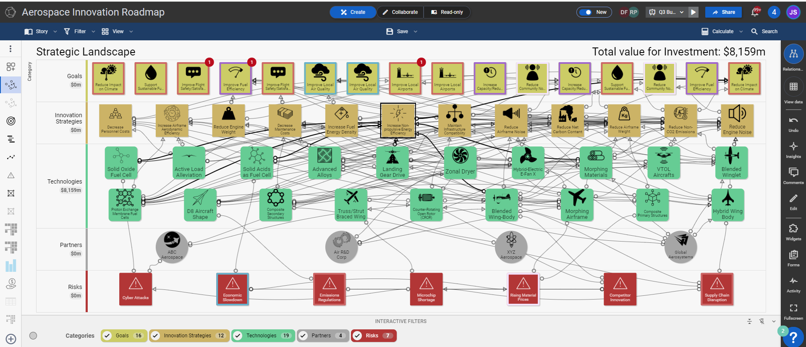Open the money-in-hand view in left sidebar
The width and height of the screenshot is (806, 347).
tap(11, 284)
